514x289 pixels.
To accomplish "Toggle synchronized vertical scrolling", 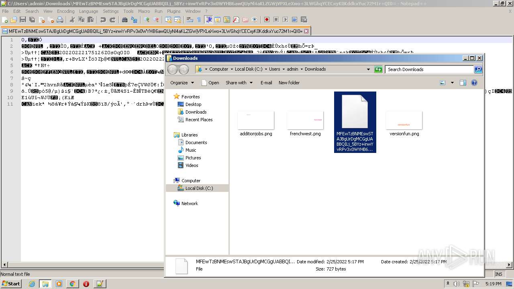I will click(168, 20).
